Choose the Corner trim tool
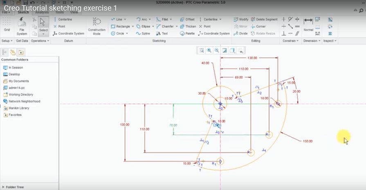The height and width of the screenshot is (190, 366). point(258,26)
